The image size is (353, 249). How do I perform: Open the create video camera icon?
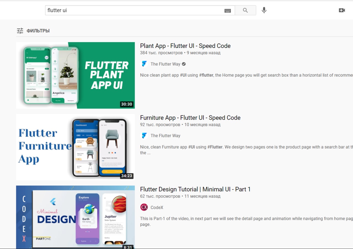pyautogui.click(x=342, y=10)
